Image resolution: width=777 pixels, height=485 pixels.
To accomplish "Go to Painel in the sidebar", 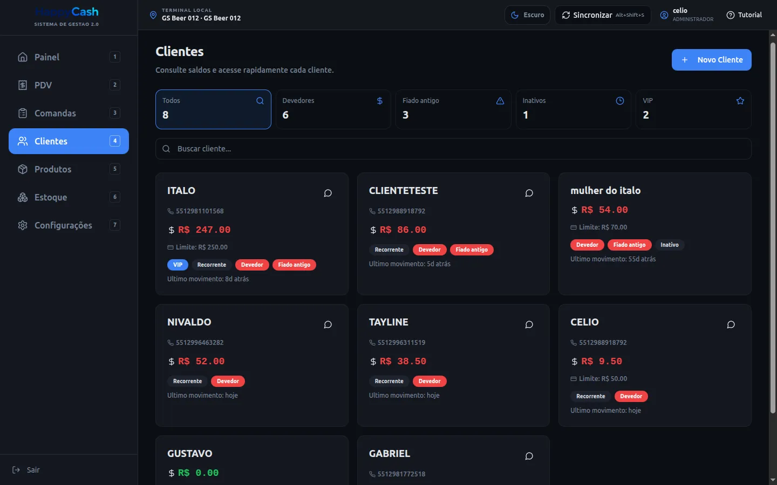I will (69, 57).
